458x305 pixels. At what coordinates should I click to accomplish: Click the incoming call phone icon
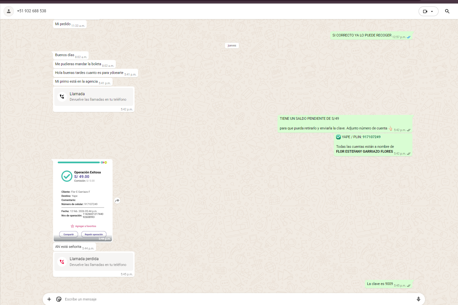62,97
